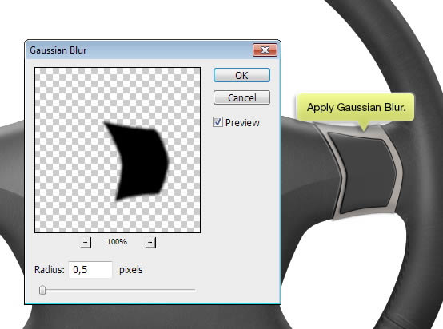Click the 100% zoom level label

117,242
